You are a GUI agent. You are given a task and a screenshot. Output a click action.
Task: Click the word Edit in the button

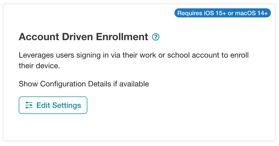point(43,105)
